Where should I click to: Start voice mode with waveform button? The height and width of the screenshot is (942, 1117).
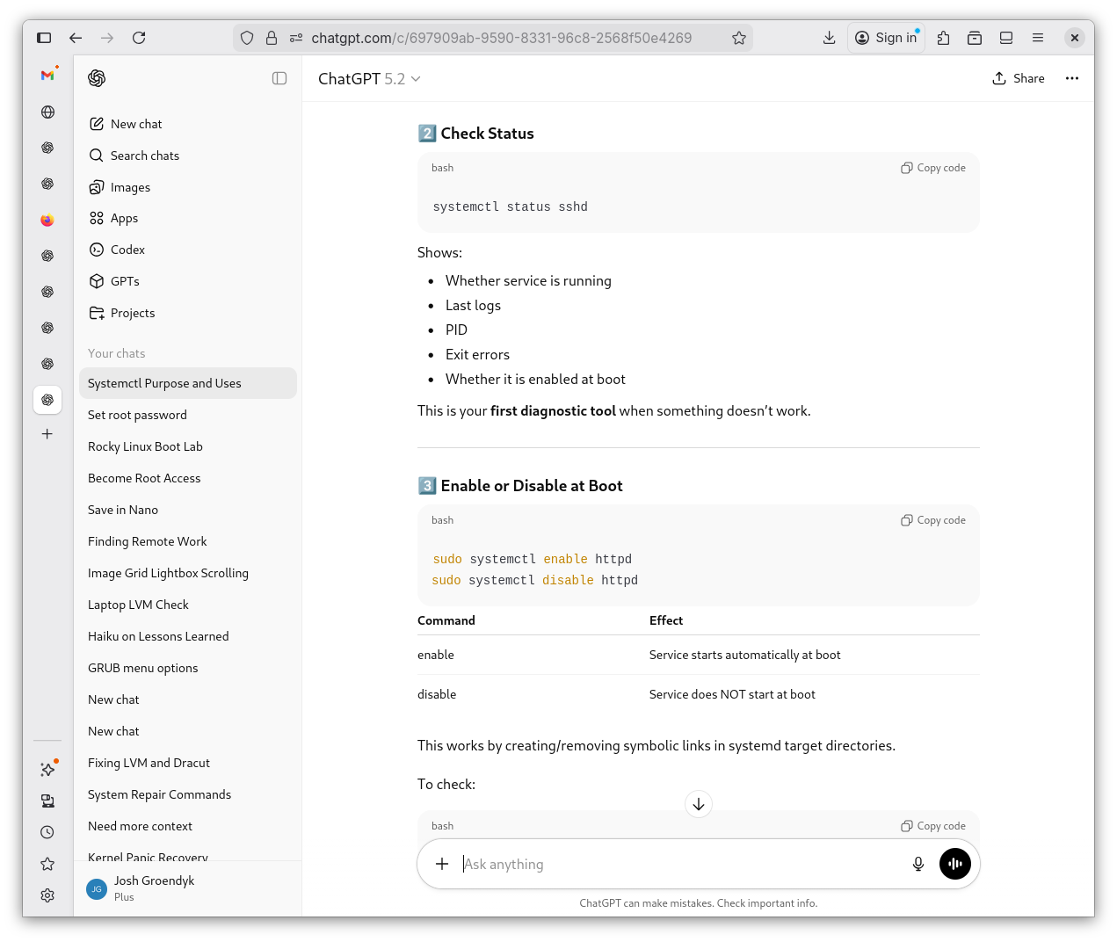click(954, 864)
